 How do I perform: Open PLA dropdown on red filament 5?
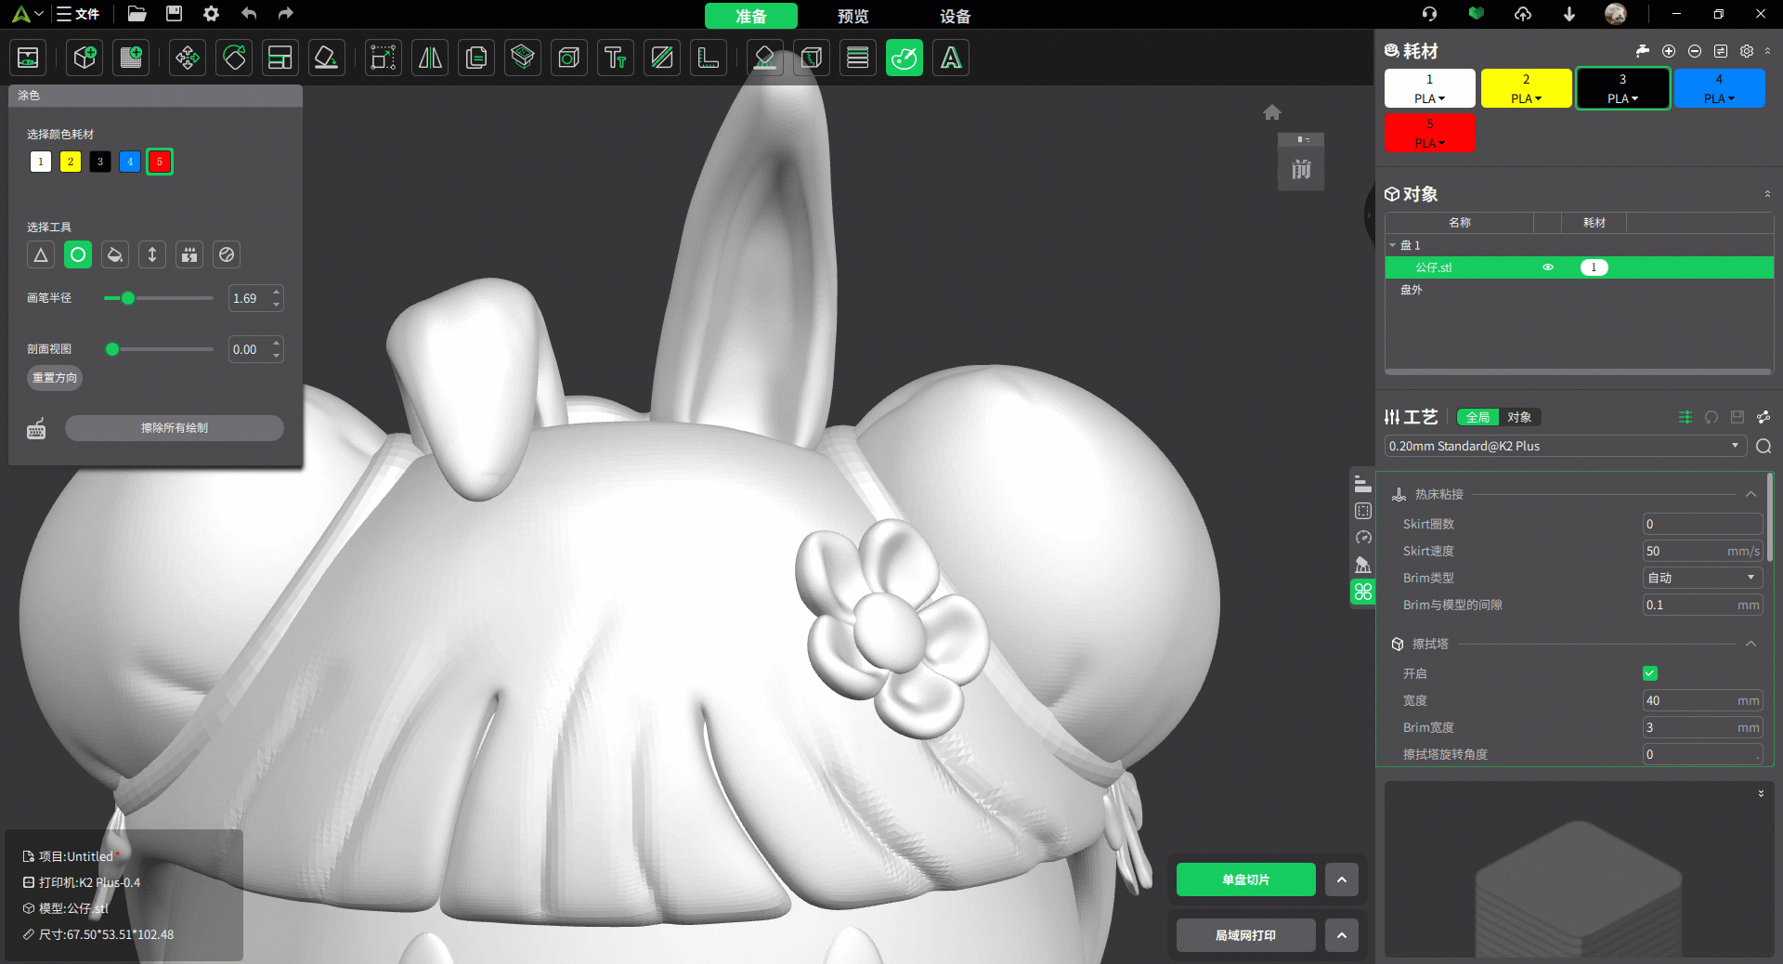(x=1430, y=143)
